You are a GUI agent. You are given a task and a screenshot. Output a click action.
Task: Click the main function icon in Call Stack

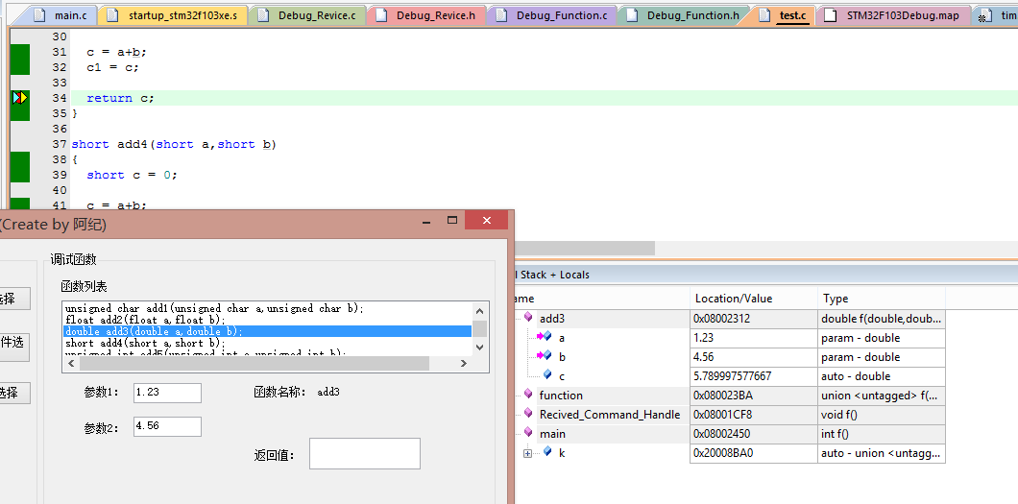[528, 433]
